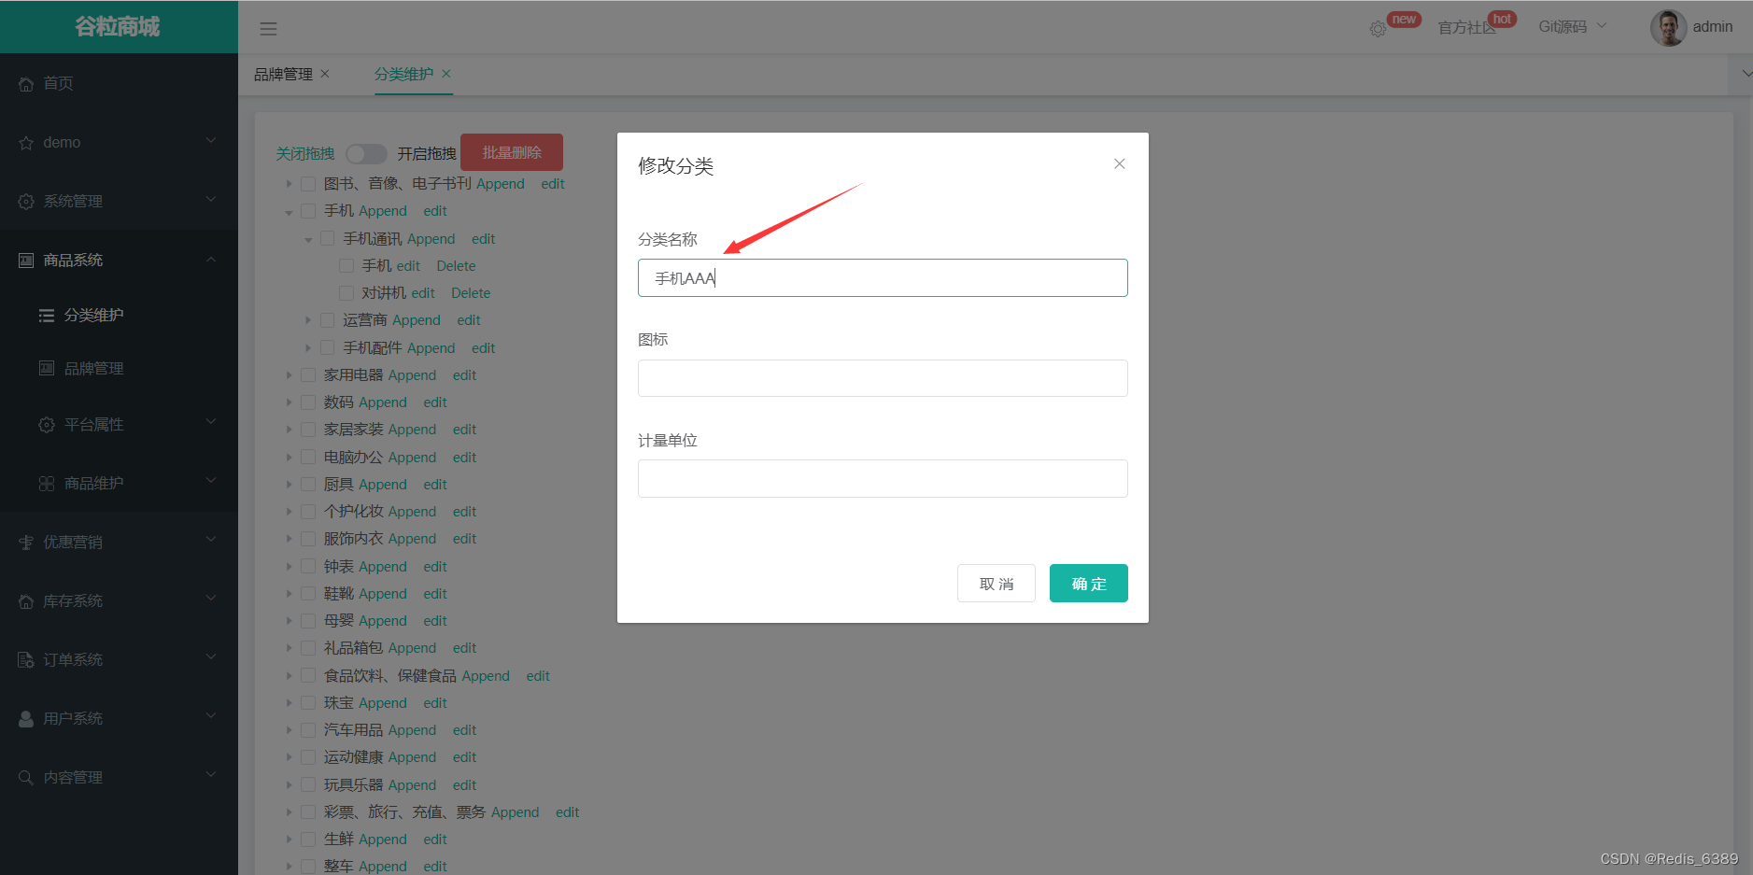
Task: Collapse the 手机通讯 tree node
Action: click(308, 239)
